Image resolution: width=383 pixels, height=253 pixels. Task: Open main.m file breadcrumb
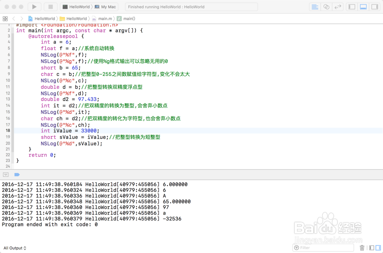click(102, 18)
